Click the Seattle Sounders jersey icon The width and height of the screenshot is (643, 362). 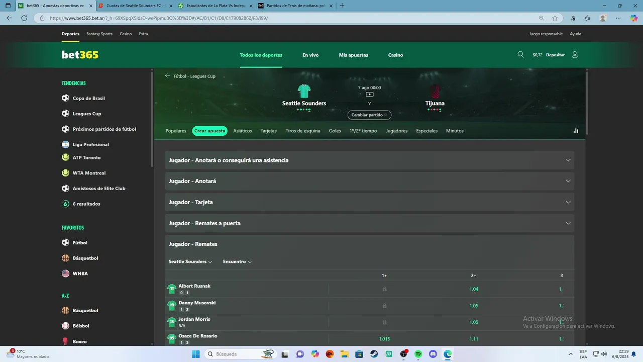304,91
